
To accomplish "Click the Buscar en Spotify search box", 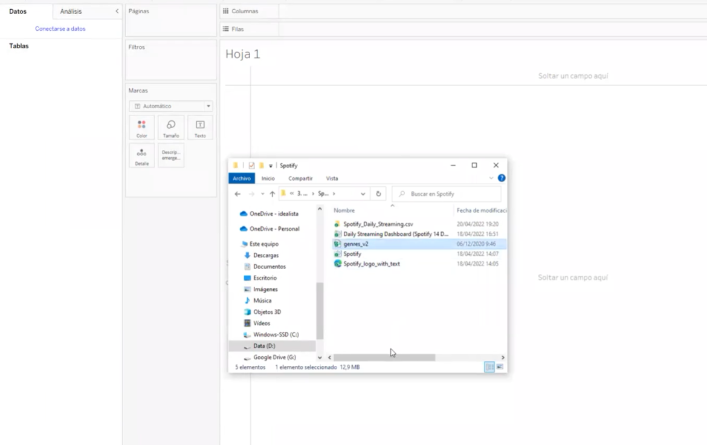I will click(x=447, y=194).
